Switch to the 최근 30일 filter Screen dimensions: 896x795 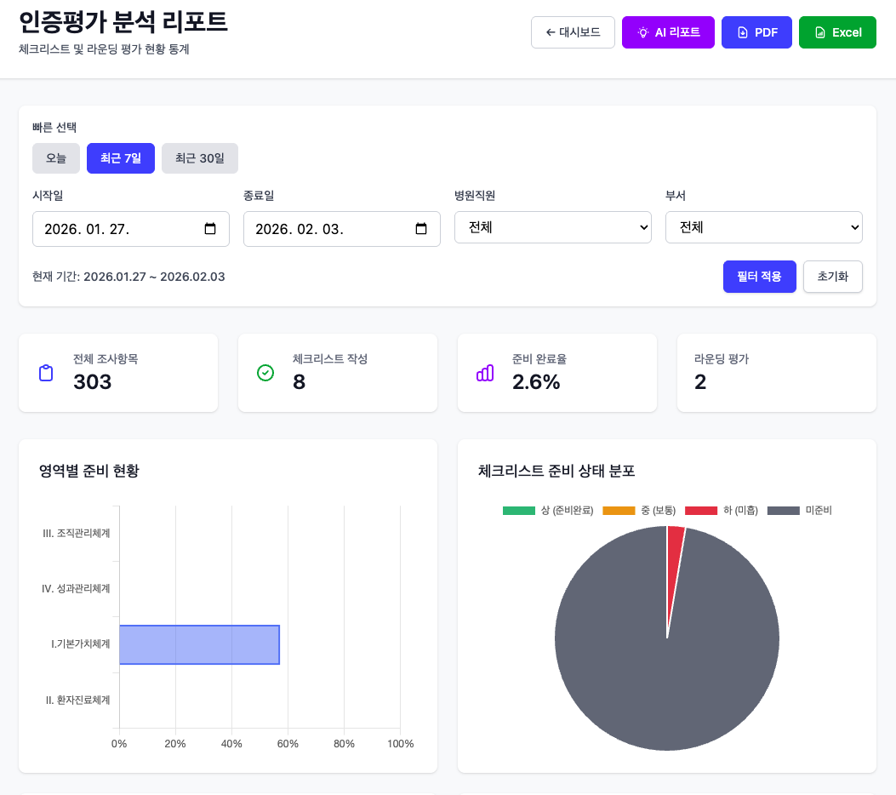tap(199, 158)
